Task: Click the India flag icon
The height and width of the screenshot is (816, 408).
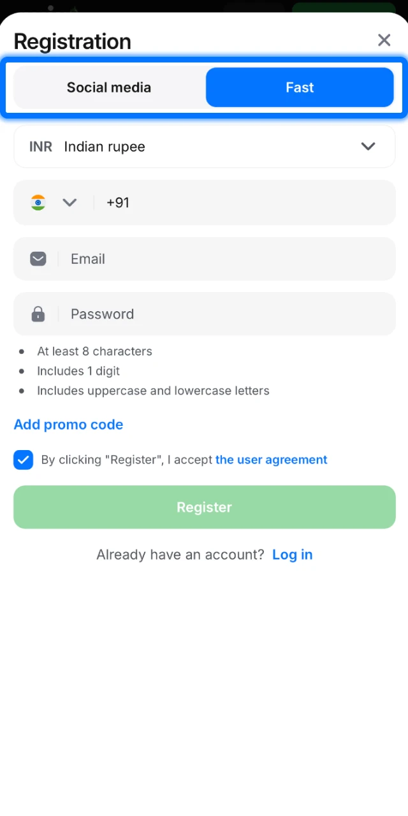Action: coord(38,202)
